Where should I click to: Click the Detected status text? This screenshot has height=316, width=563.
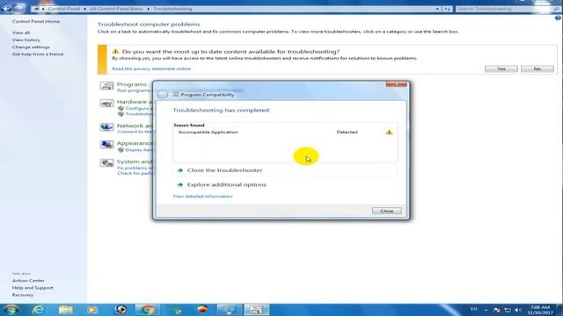click(347, 133)
